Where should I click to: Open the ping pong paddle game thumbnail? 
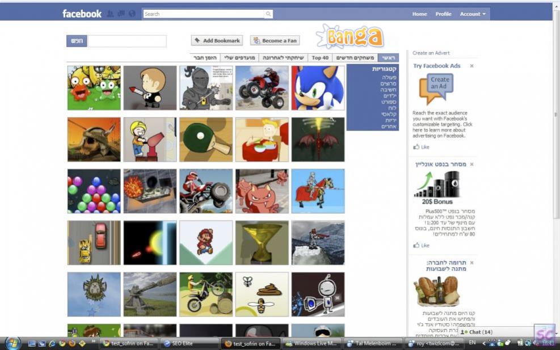coord(206,140)
